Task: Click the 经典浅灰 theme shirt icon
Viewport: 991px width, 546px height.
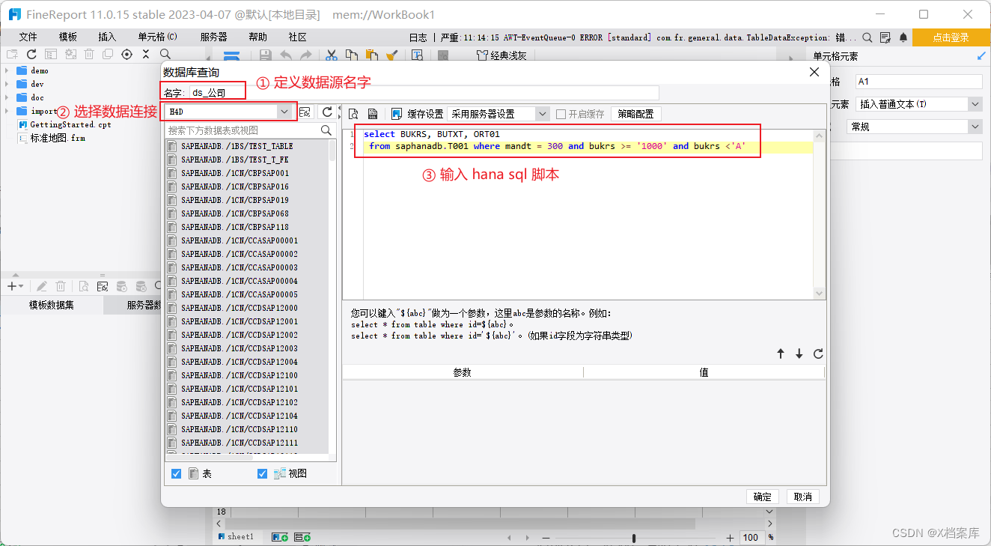Action: pyautogui.click(x=482, y=55)
